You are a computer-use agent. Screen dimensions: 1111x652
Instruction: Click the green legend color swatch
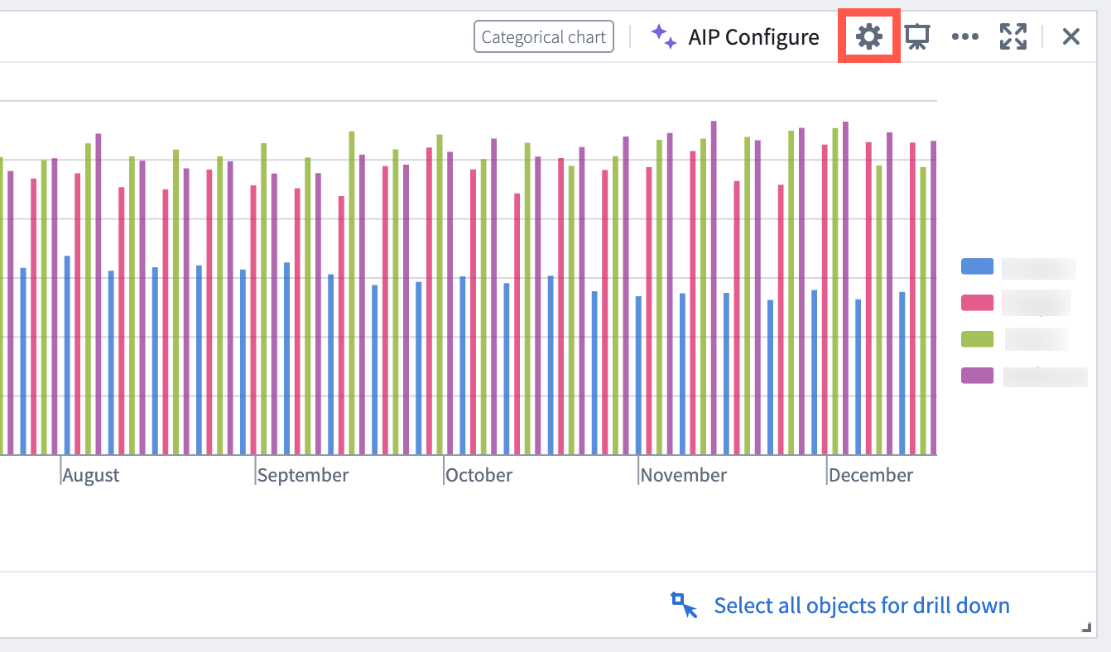977,338
